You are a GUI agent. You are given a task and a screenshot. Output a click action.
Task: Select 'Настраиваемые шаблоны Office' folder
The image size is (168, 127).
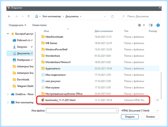(64, 94)
